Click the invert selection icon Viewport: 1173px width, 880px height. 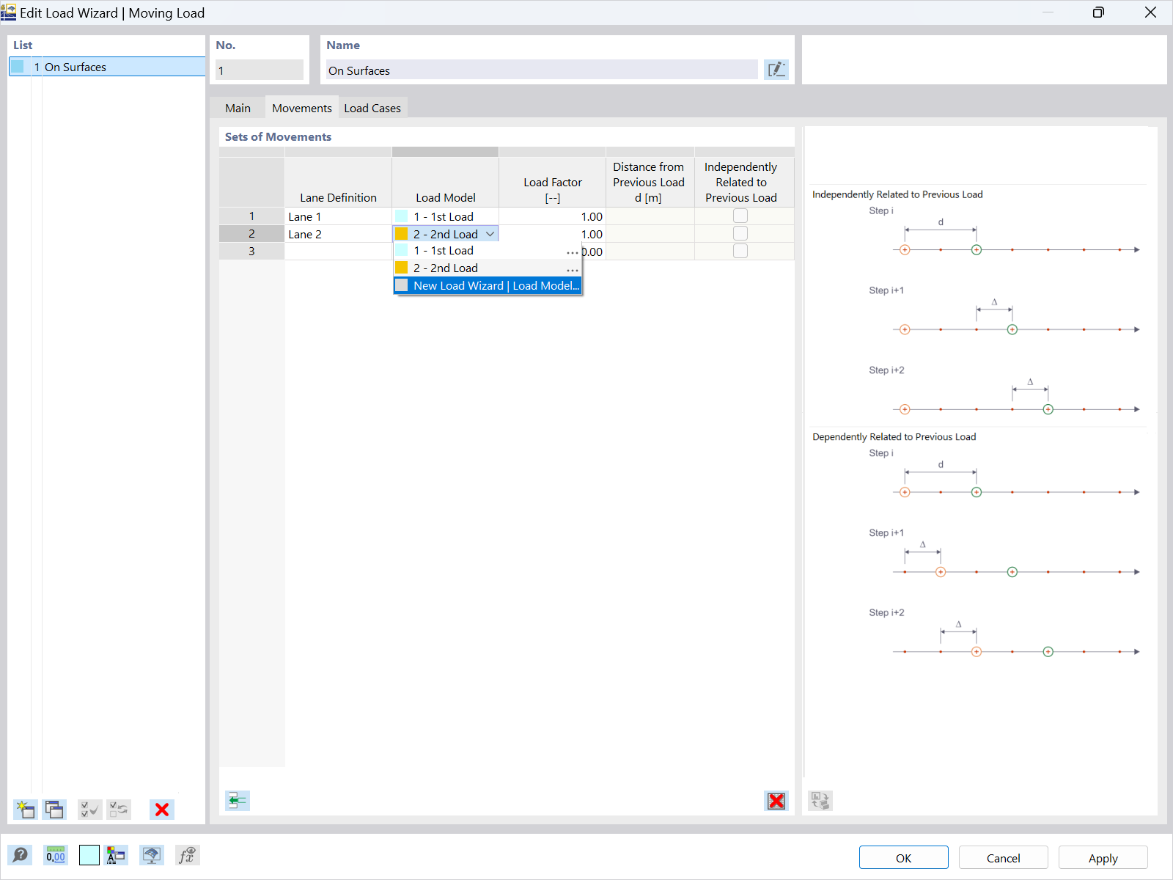119,810
